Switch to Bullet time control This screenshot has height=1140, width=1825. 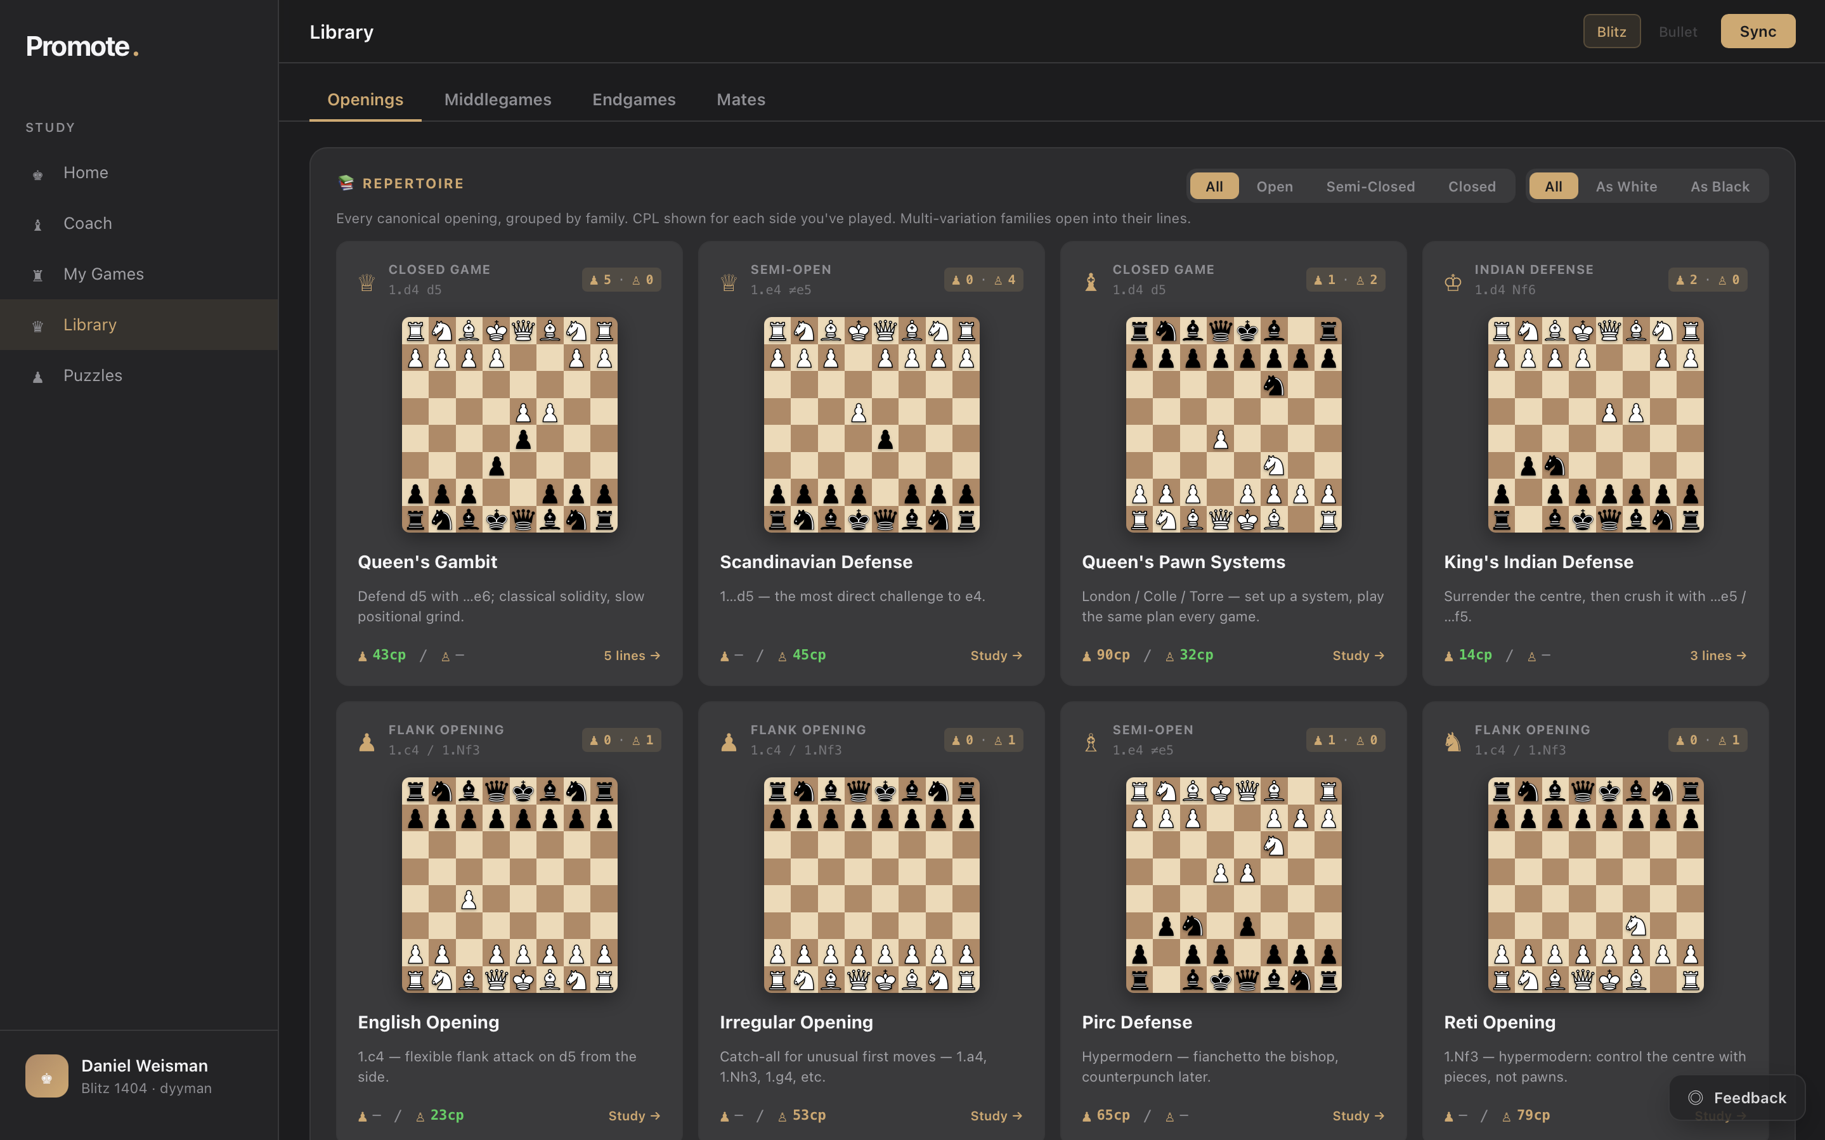coord(1678,31)
